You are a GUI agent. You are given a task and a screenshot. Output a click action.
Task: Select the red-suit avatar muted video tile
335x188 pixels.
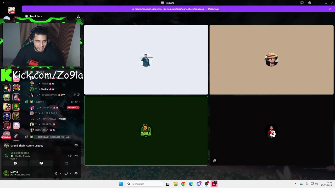pos(271,131)
